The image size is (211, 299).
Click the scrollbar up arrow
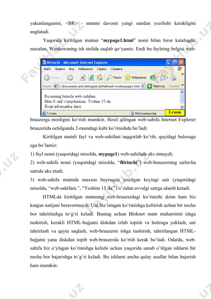pos(182,92)
